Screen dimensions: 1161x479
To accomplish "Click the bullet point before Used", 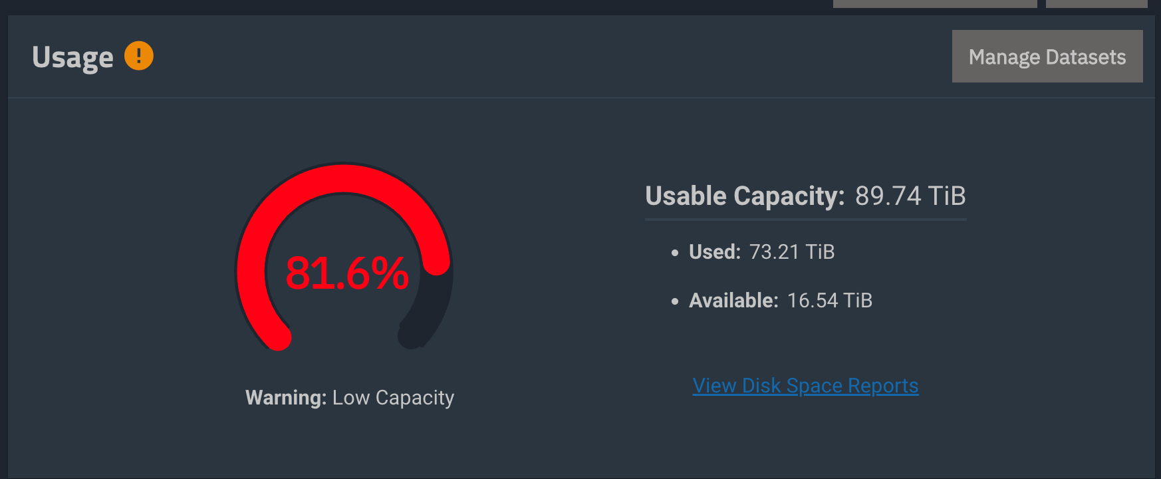I will (x=675, y=253).
